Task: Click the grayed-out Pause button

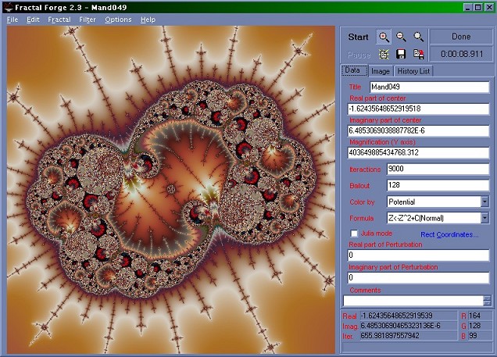Action: [x=359, y=55]
